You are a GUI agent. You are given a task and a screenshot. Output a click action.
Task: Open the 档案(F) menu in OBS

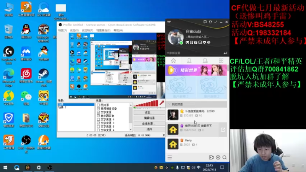(x=62, y=31)
